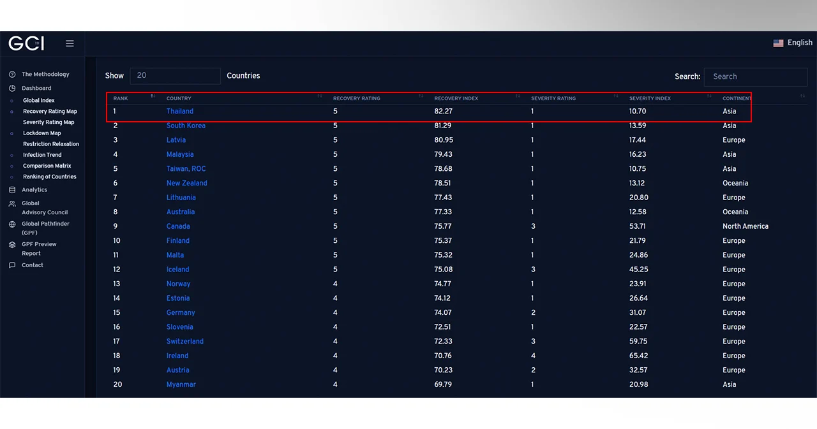Open New Zealand country link
817x429 pixels.
click(x=187, y=183)
